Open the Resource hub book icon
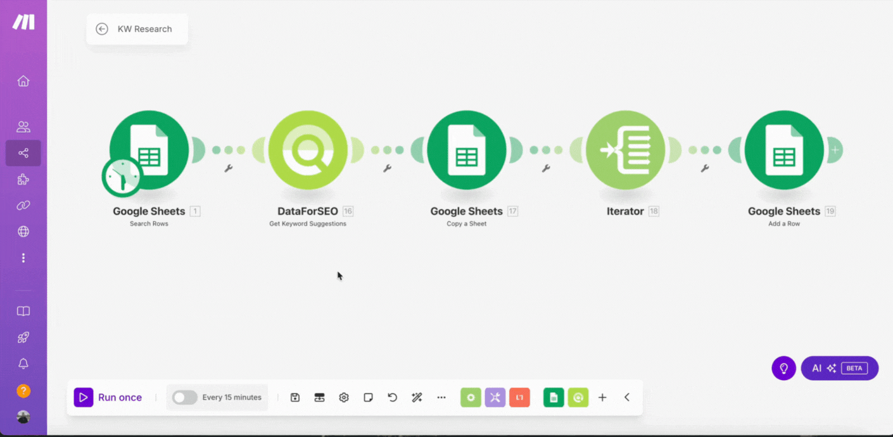The image size is (893, 437). 23,311
